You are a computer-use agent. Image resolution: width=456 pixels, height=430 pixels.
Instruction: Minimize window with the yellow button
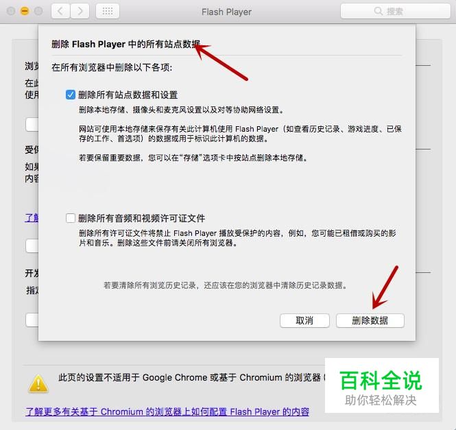point(25,12)
